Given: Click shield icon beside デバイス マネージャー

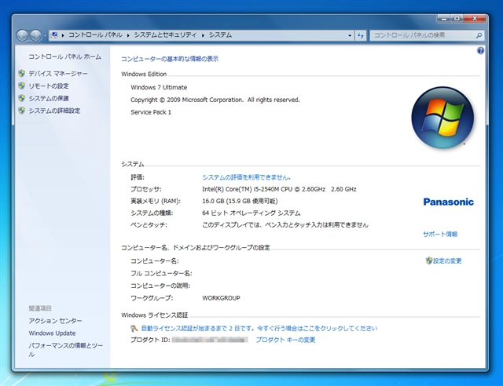Looking at the screenshot, I should pos(21,74).
